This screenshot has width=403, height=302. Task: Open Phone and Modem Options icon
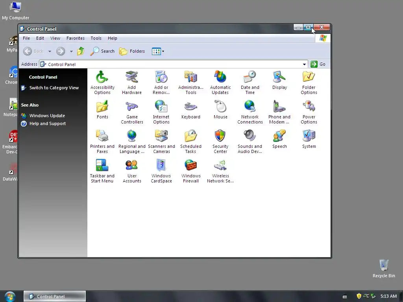(x=279, y=112)
